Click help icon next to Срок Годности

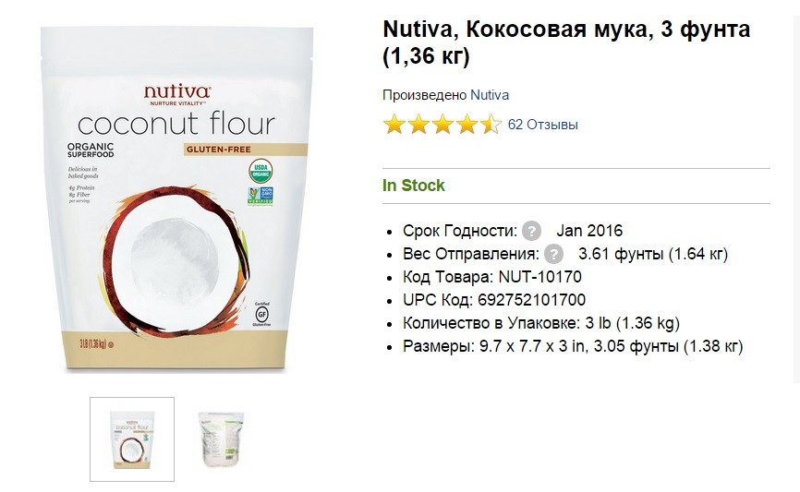531,231
